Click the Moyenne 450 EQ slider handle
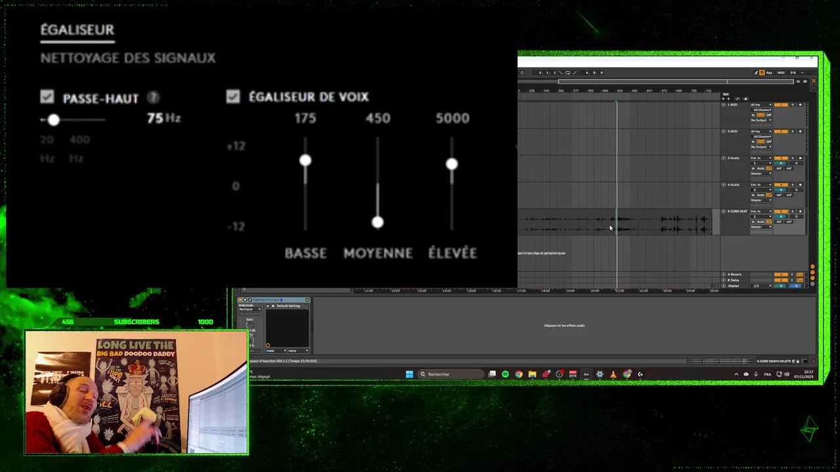This screenshot has width=840, height=472. (377, 222)
